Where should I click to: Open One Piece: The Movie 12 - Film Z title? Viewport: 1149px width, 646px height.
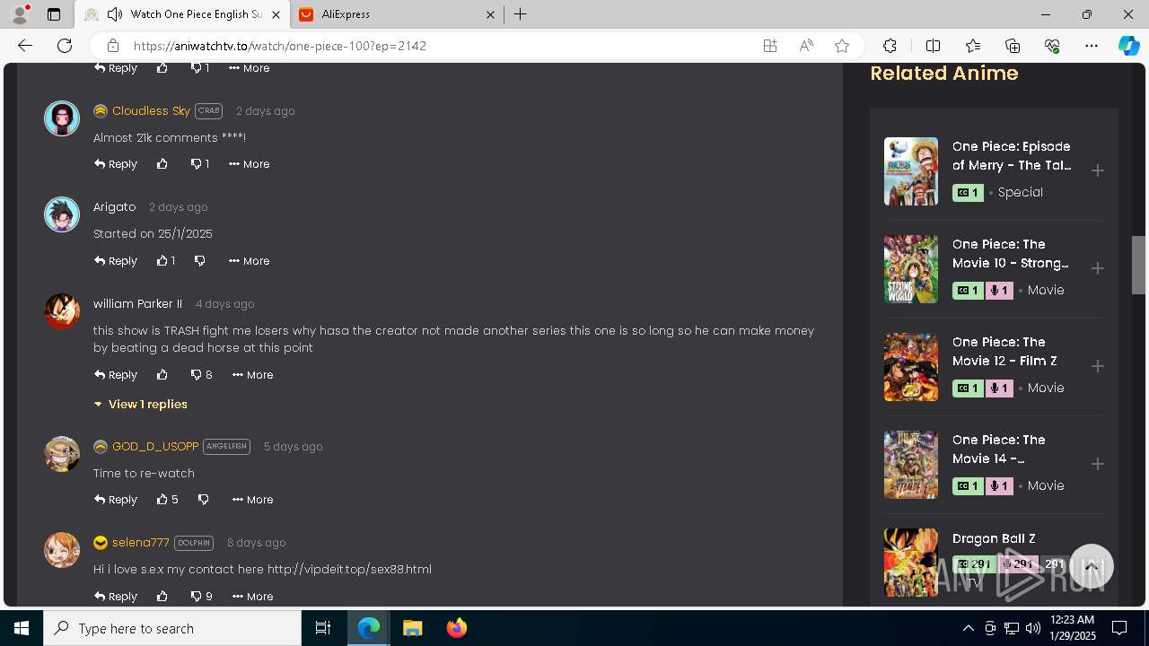point(1004,352)
